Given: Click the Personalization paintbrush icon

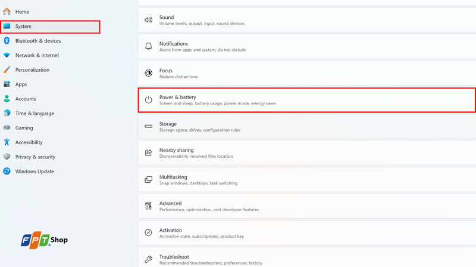Looking at the screenshot, I should 7,69.
